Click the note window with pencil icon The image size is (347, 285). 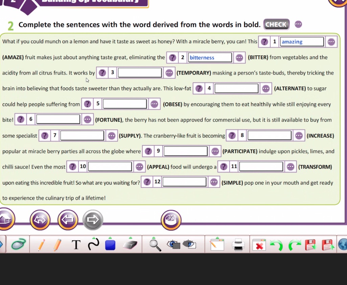click(217, 244)
